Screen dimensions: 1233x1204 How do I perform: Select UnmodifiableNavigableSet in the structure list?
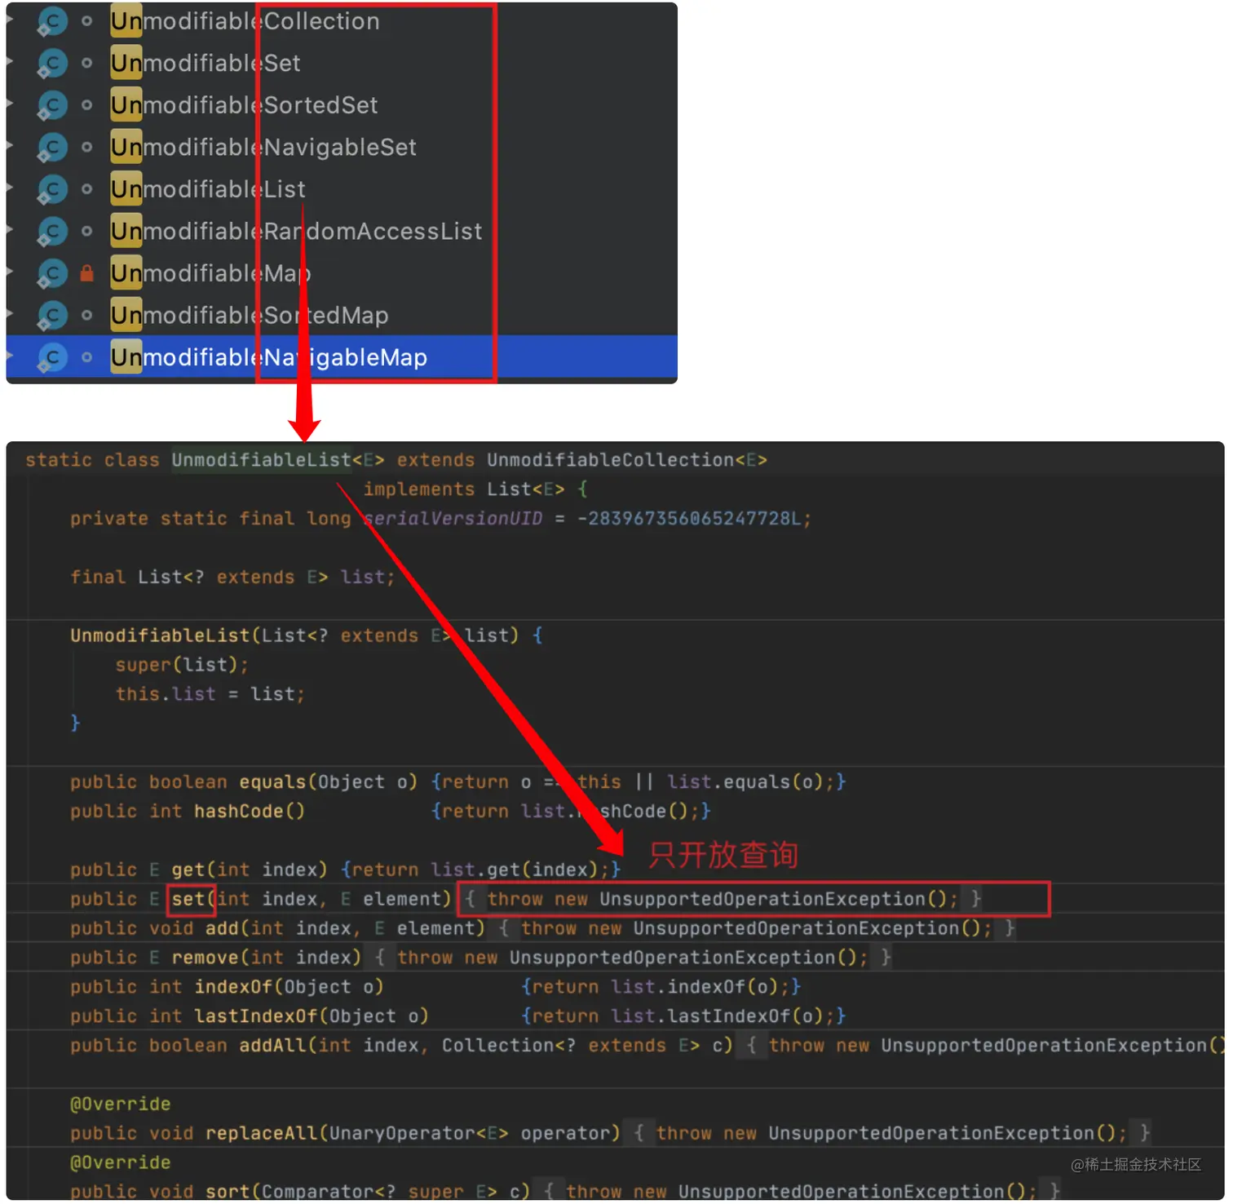263,148
